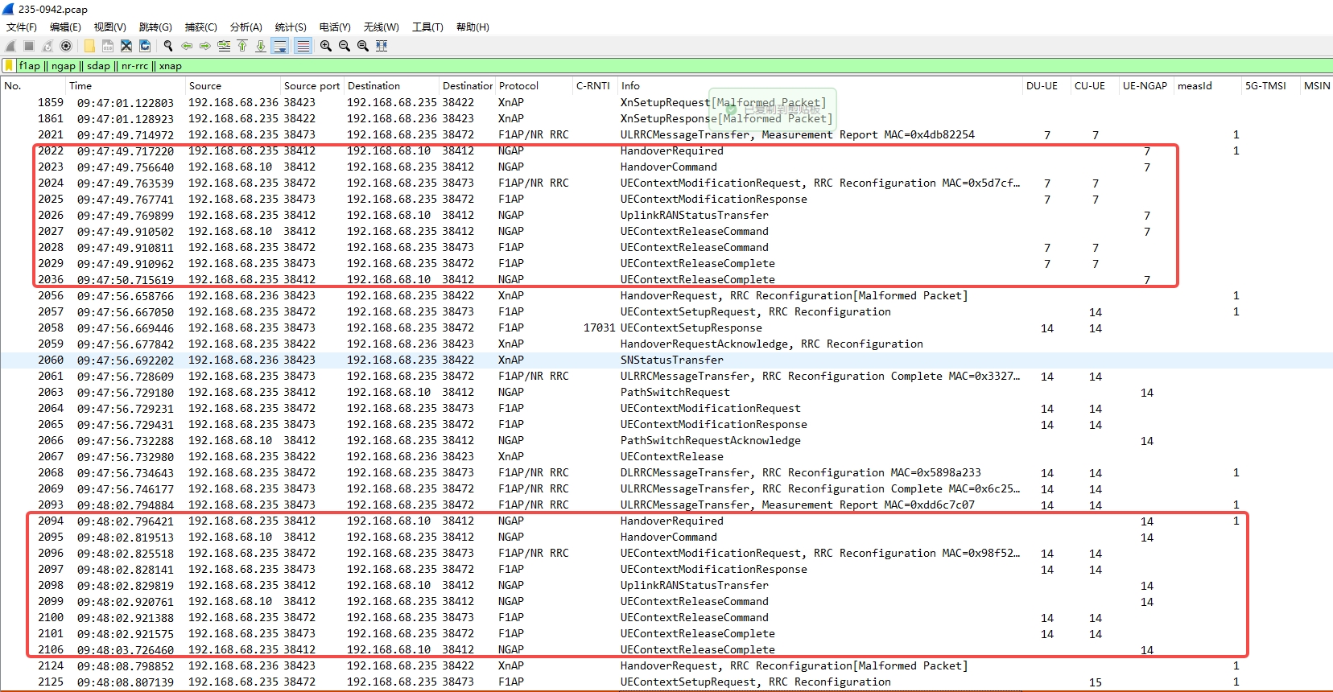Open the 电话(Y) menu

click(335, 27)
